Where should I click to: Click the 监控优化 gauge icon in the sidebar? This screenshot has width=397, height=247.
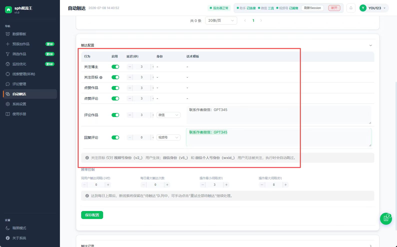tap(8, 64)
